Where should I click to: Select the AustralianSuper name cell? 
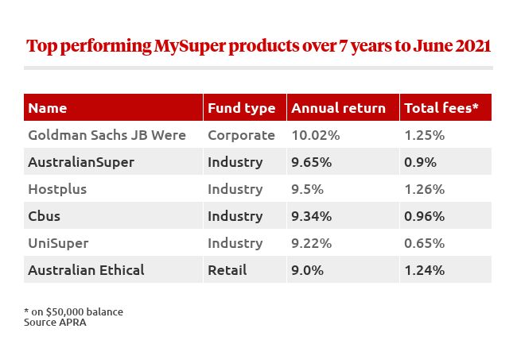(81, 162)
